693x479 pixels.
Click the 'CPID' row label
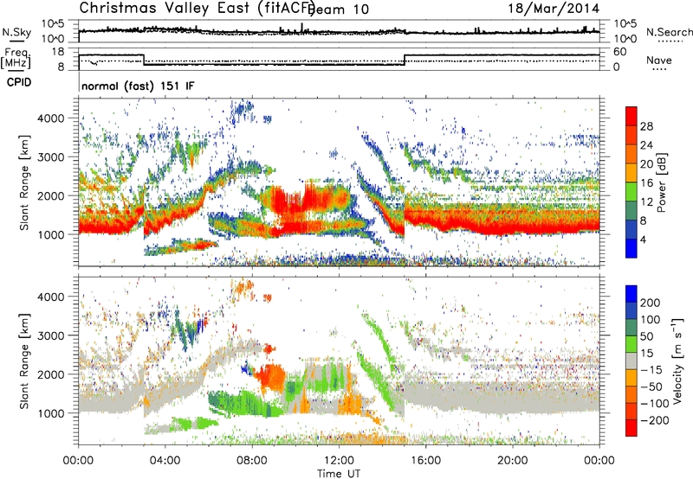pos(19,82)
